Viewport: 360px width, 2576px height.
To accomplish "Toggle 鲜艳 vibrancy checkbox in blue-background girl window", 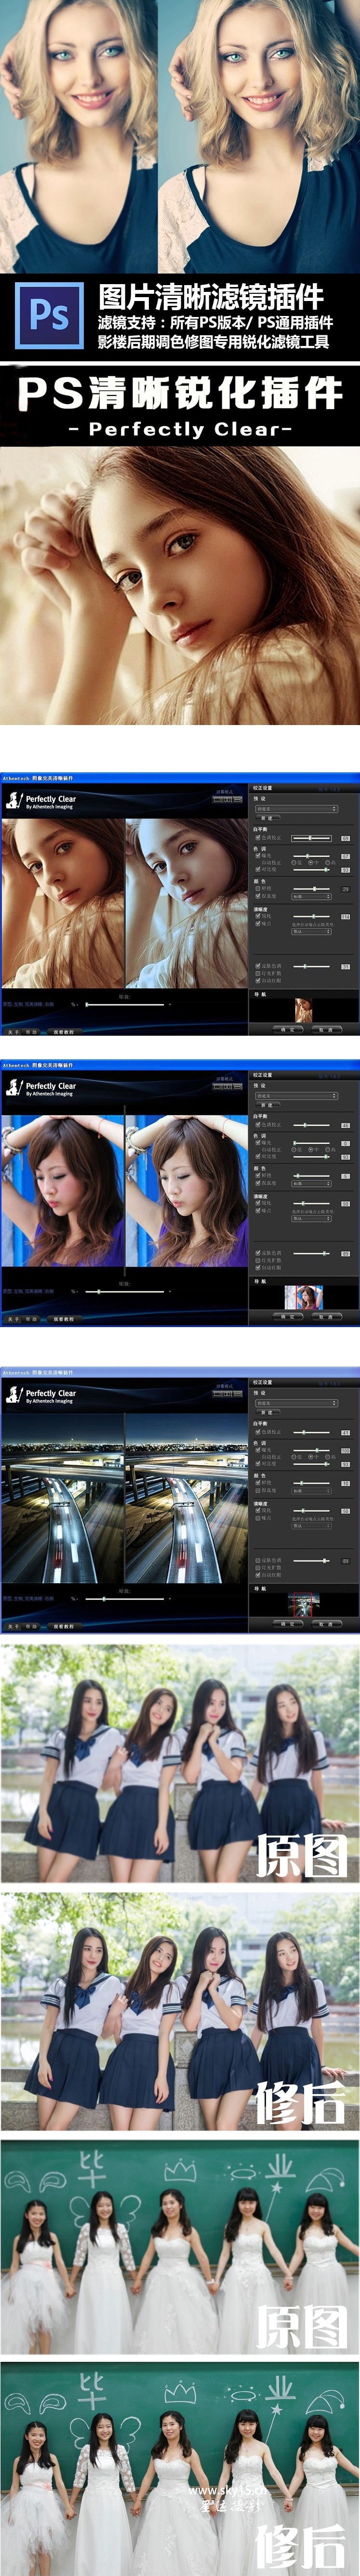I will pos(258,1176).
